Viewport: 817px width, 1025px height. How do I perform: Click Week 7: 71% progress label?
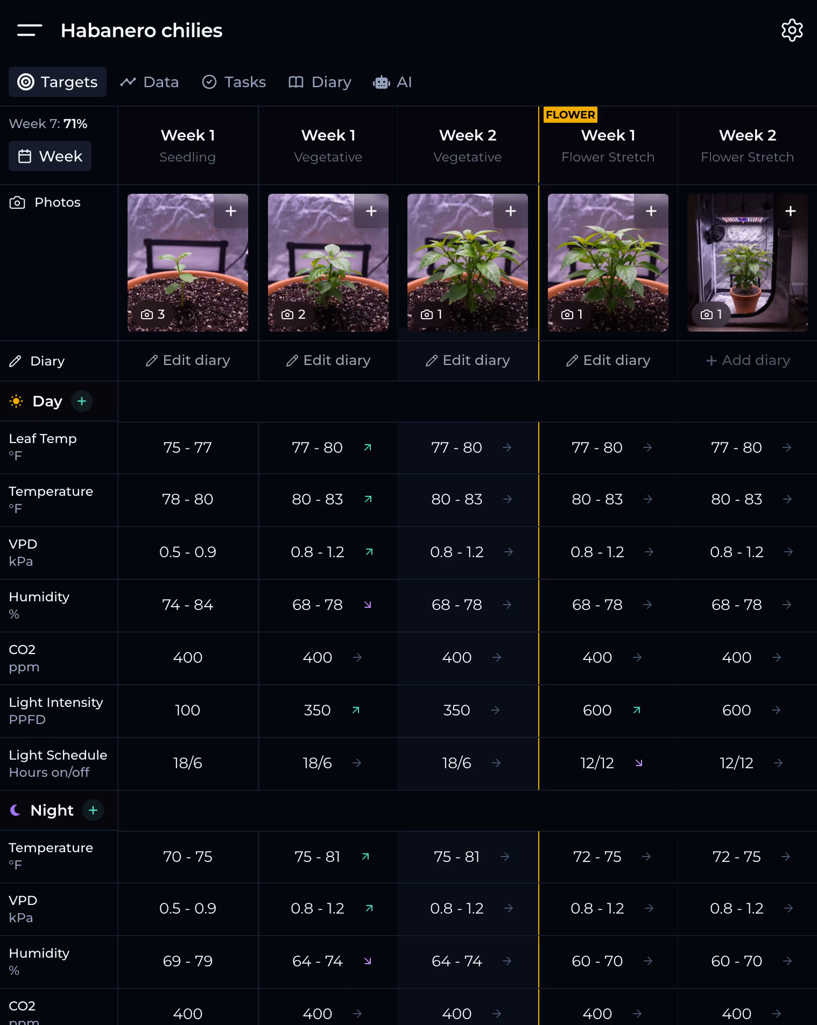click(48, 124)
